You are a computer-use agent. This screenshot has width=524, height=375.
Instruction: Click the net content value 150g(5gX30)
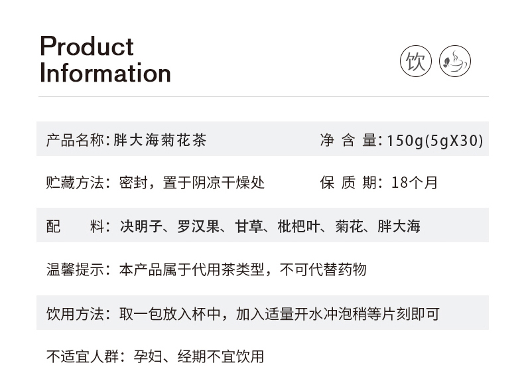coord(435,141)
